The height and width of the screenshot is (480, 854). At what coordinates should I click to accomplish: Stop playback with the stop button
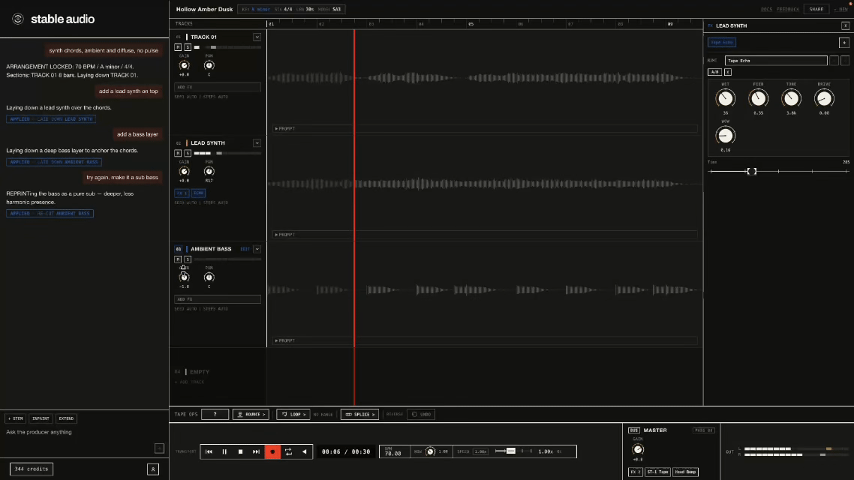click(240, 451)
